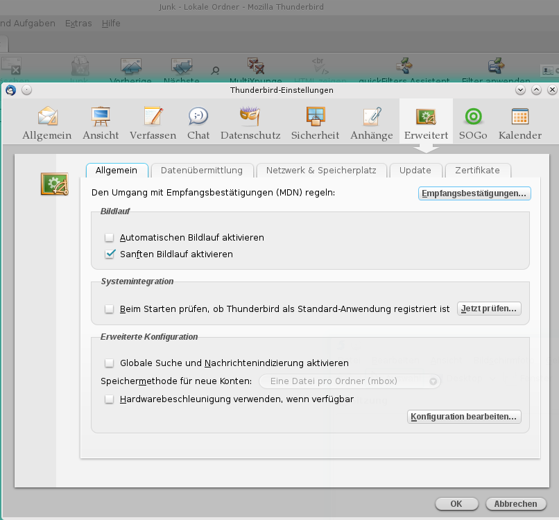Switch to Netzwerk & Speicherplatz tab
The image size is (559, 520).
(x=321, y=171)
